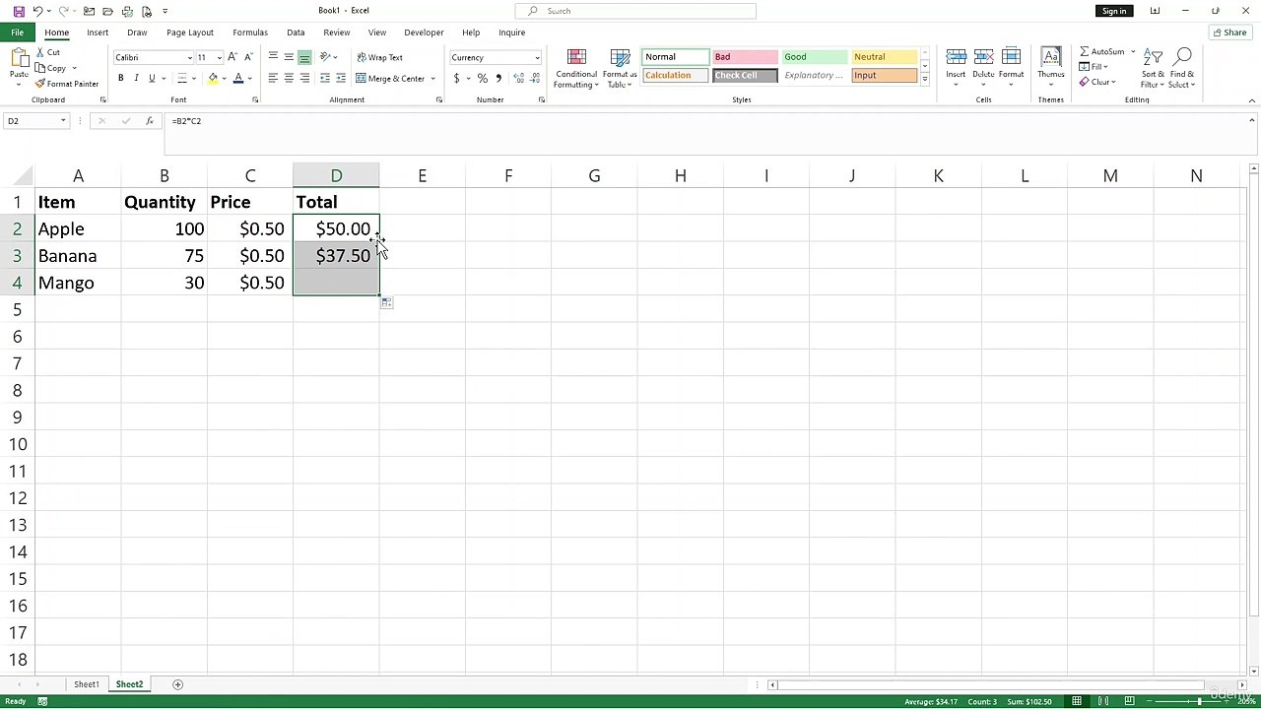1261x709 pixels.
Task: Enable Top Align vertical alignment
Action: pyautogui.click(x=273, y=57)
